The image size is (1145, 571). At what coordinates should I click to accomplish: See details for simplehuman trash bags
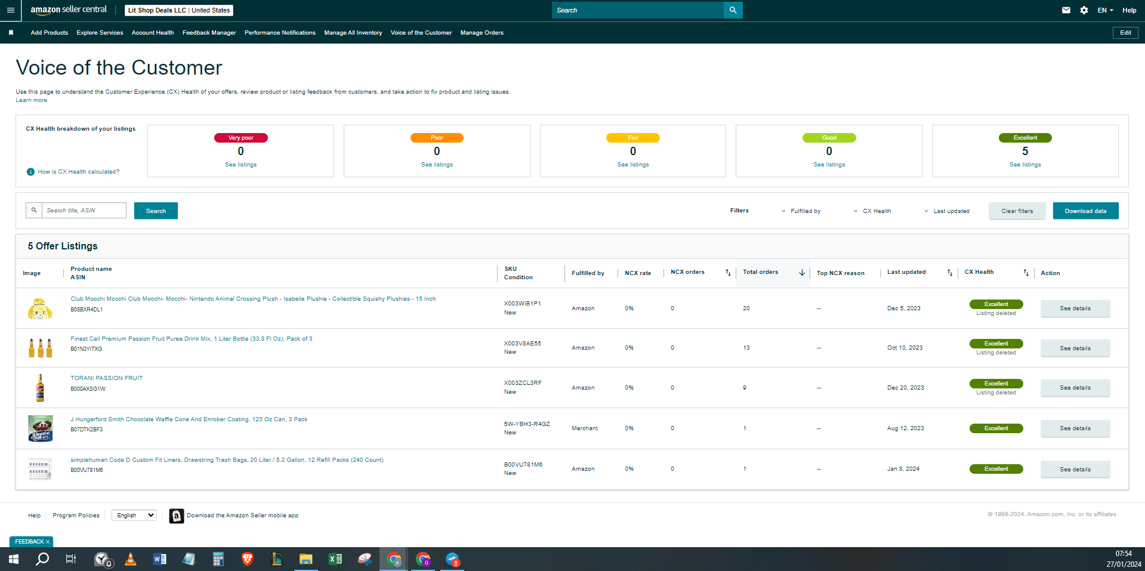click(x=1075, y=470)
